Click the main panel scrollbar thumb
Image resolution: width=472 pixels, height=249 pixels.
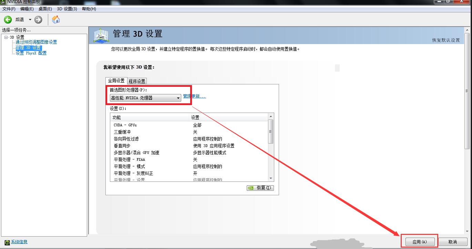tap(467, 91)
